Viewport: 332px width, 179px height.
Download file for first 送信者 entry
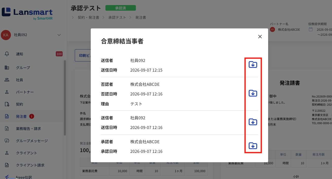[x=253, y=65]
